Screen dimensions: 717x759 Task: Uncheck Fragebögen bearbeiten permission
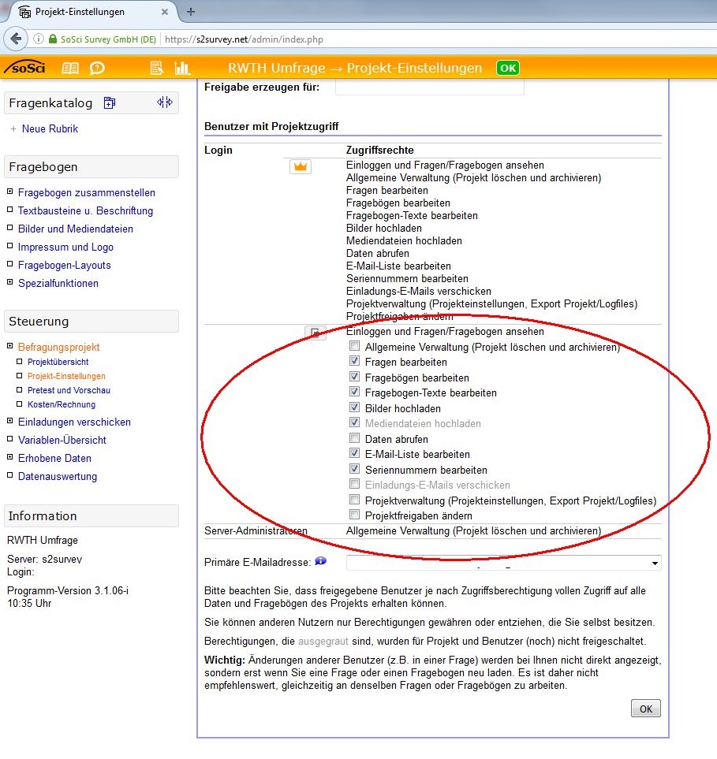pos(355,377)
